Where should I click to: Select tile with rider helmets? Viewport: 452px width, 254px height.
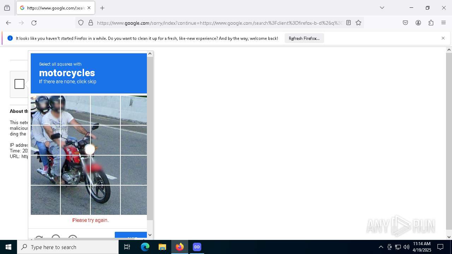coord(46,110)
